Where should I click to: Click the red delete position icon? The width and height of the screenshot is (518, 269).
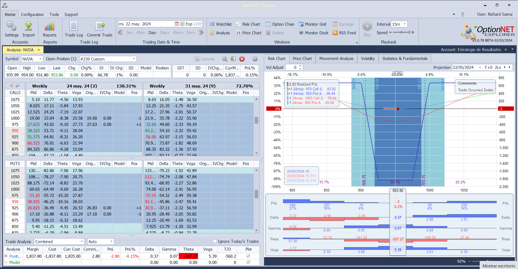(x=242, y=59)
